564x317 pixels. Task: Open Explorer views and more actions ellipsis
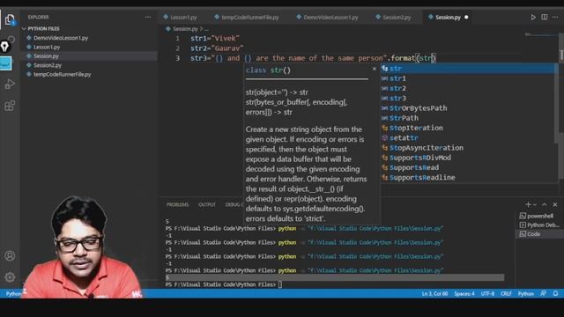[148, 17]
